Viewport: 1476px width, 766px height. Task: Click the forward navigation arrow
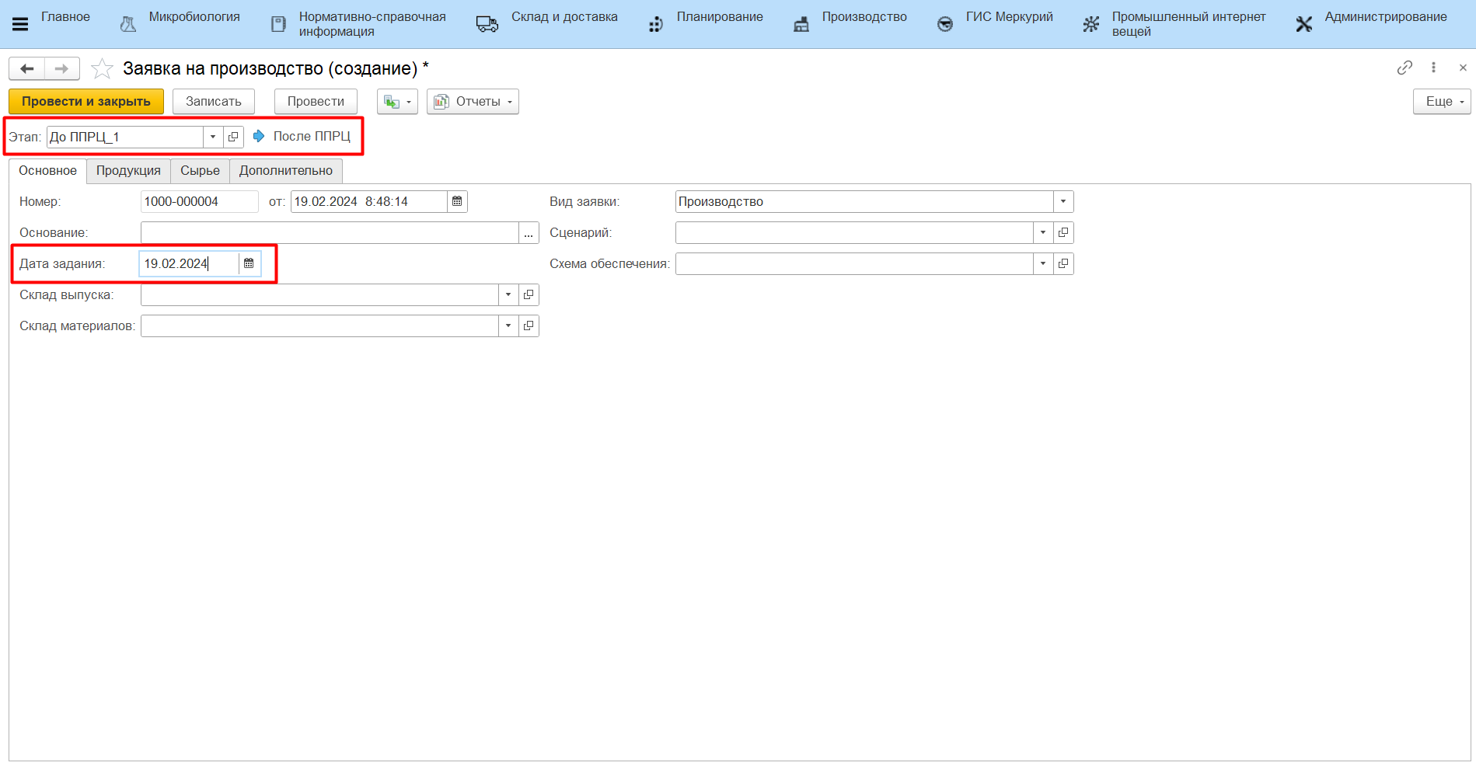pos(61,69)
